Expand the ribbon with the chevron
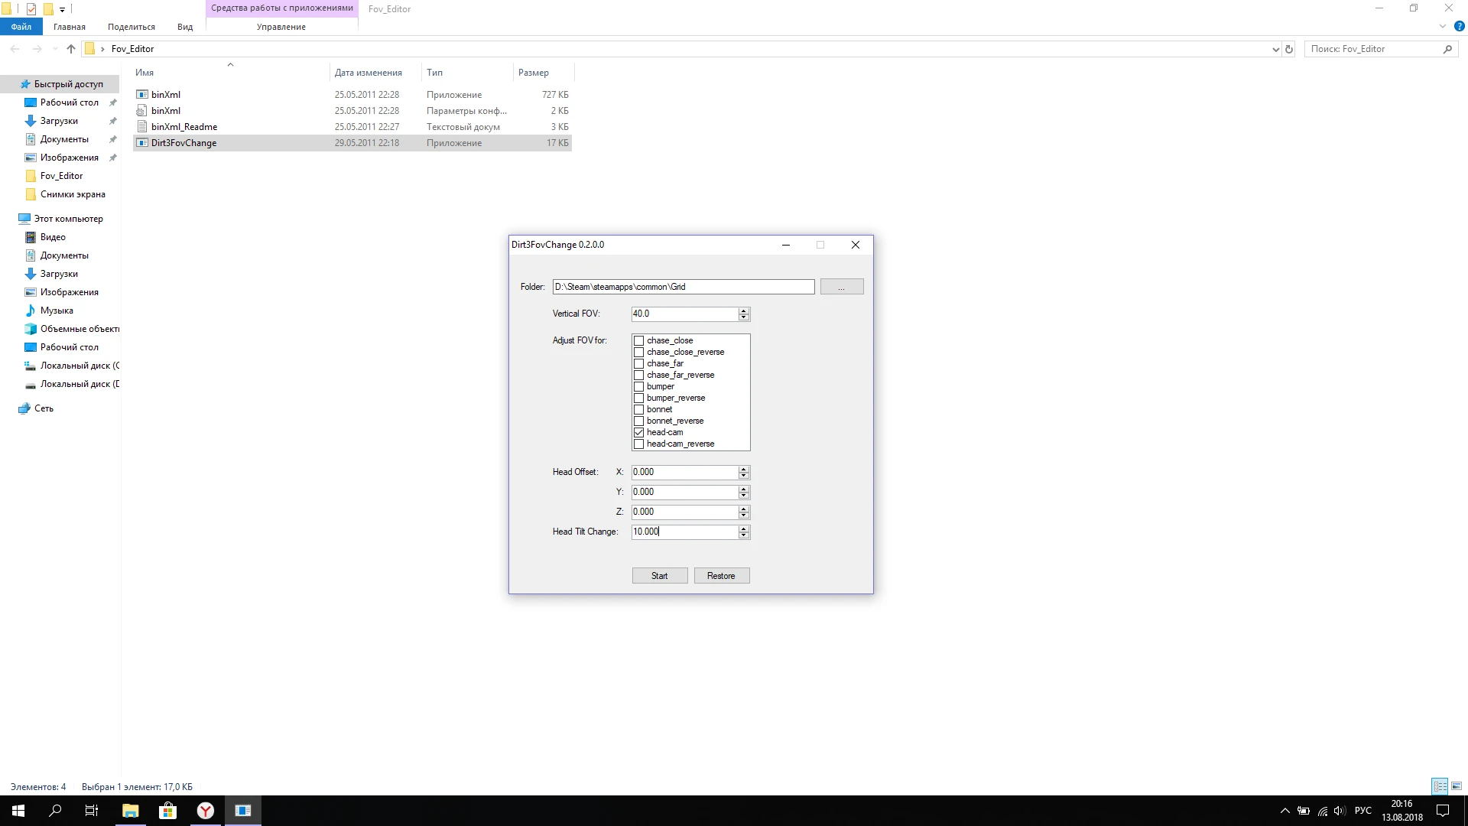Image resolution: width=1468 pixels, height=826 pixels. (1443, 27)
